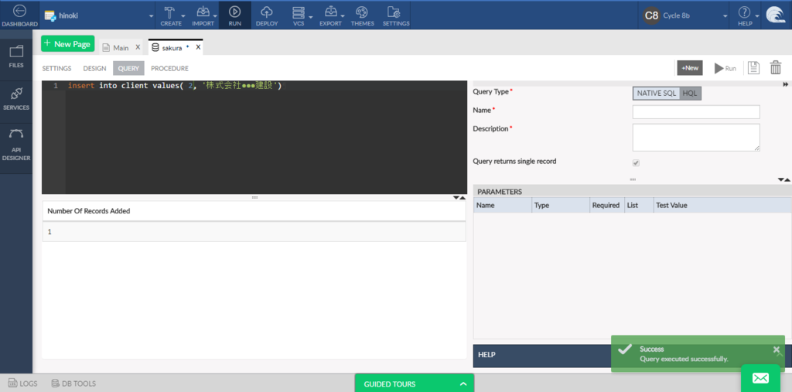Image resolution: width=792 pixels, height=392 pixels.
Task: Open the Create dropdown arrow
Action: (x=183, y=17)
